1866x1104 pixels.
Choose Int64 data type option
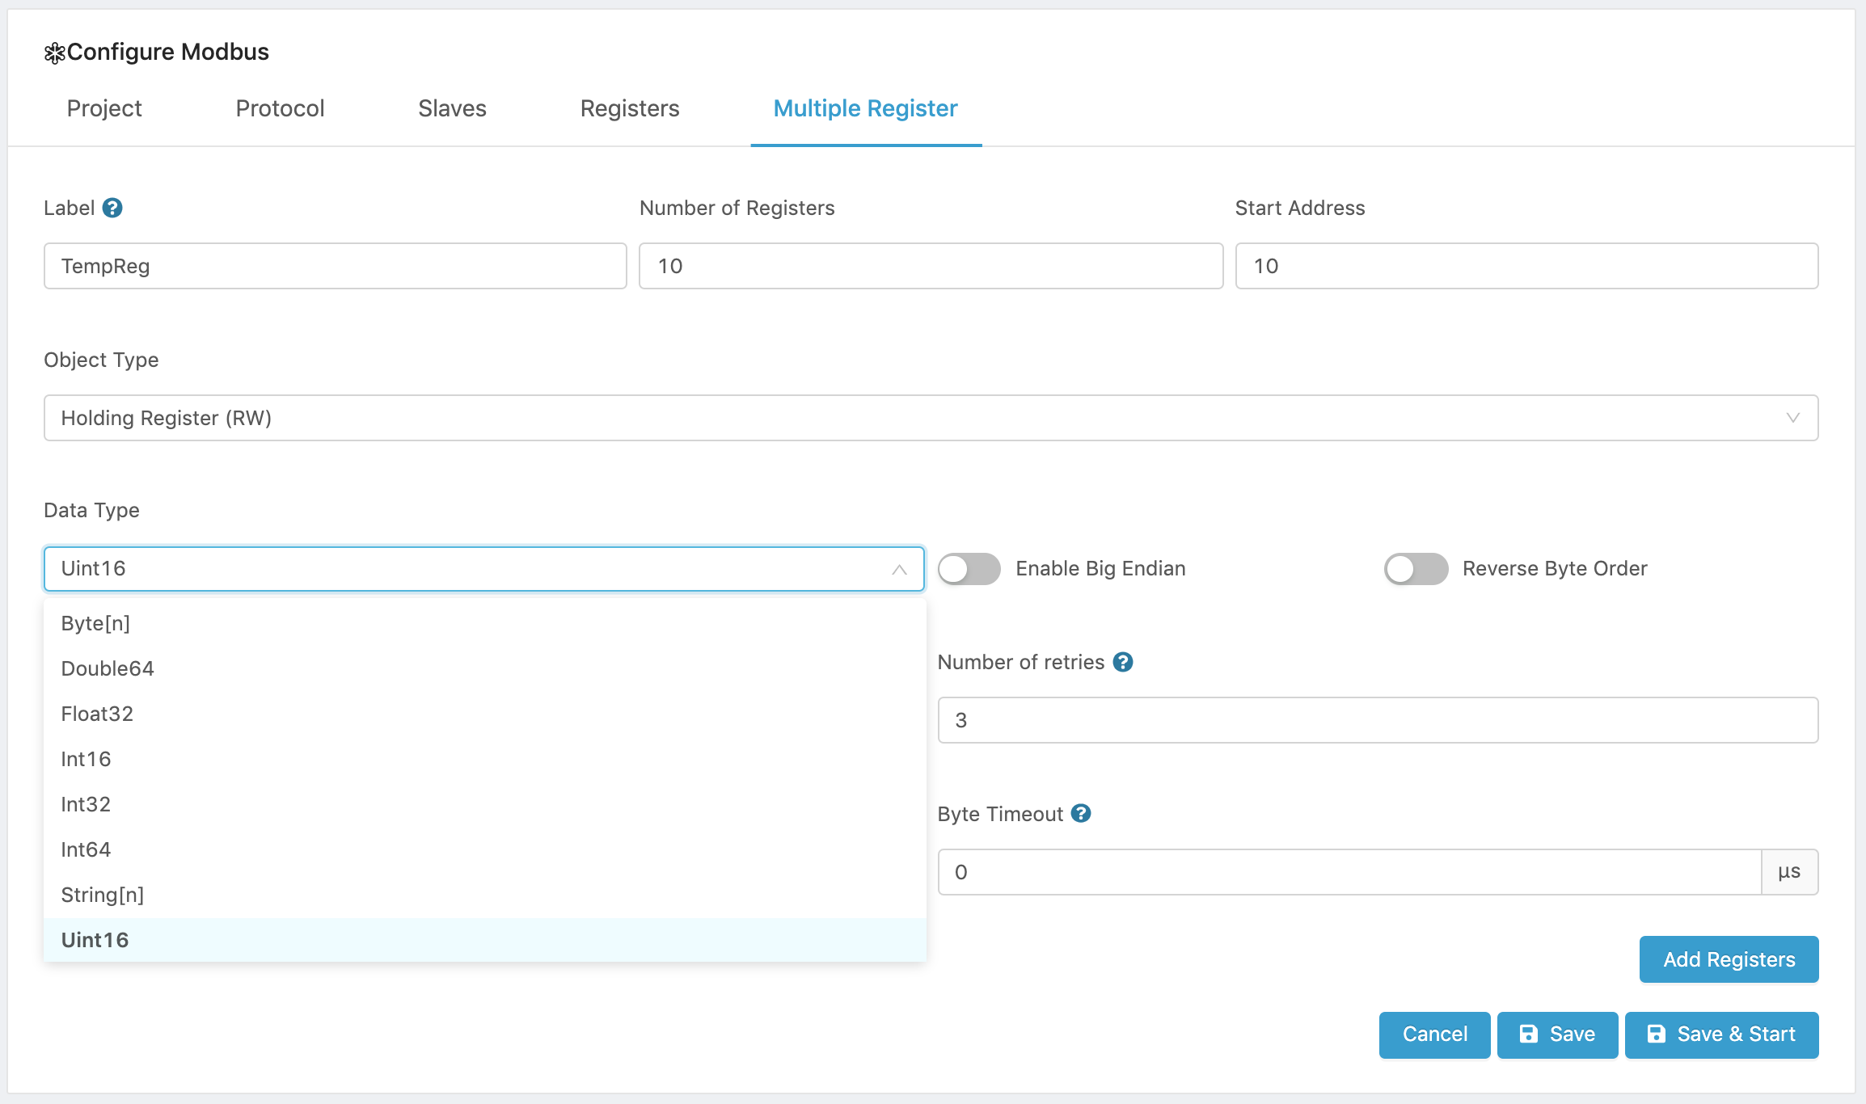485,849
